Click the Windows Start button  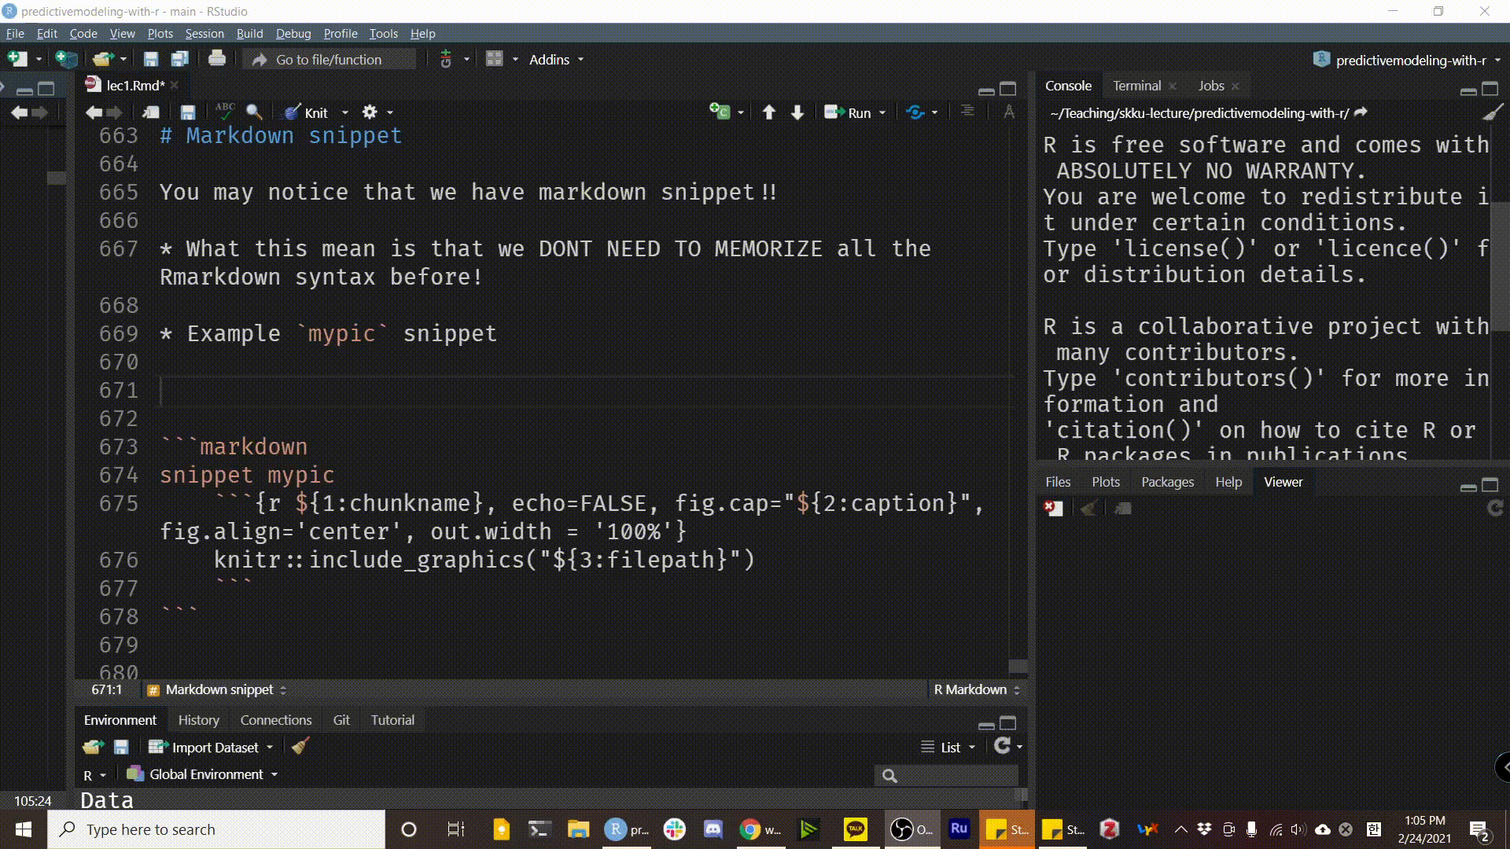pos(24,829)
